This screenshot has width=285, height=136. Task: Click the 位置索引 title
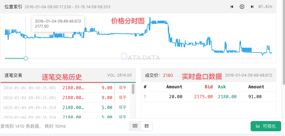tap(13, 7)
